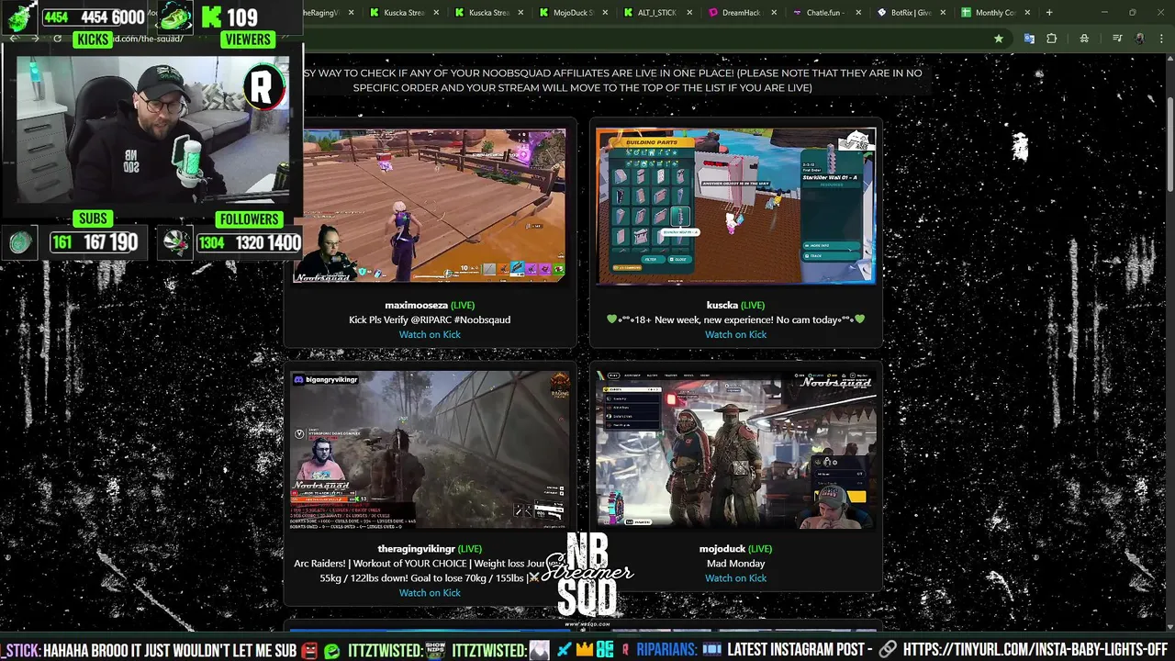Open kuscka's Watch on Kick link
The width and height of the screenshot is (1175, 661).
click(735, 334)
